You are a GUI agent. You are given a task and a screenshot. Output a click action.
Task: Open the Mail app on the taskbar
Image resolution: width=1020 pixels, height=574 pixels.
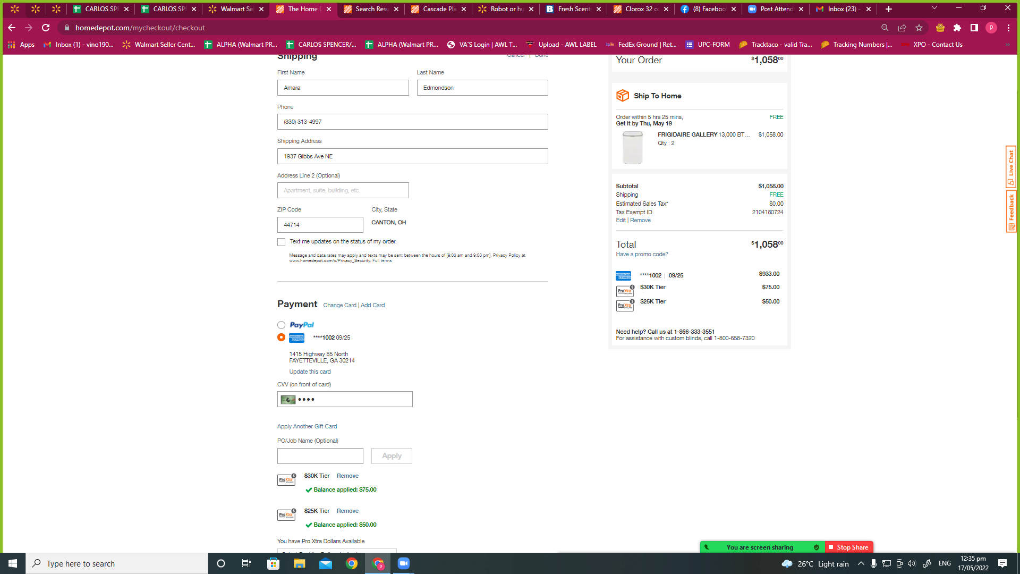pos(326,563)
